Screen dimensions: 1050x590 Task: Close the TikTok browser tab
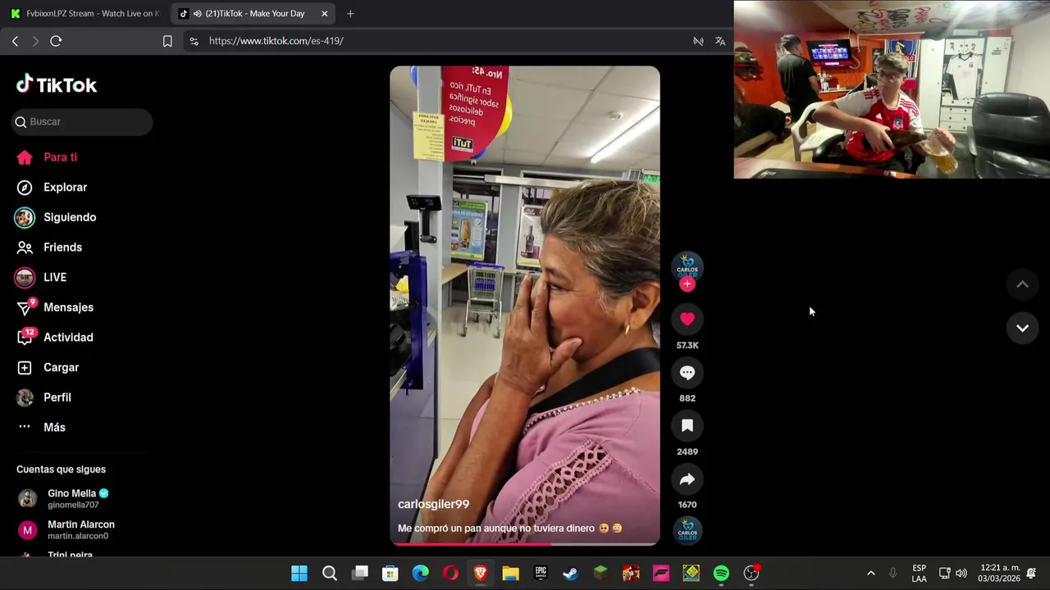(324, 13)
